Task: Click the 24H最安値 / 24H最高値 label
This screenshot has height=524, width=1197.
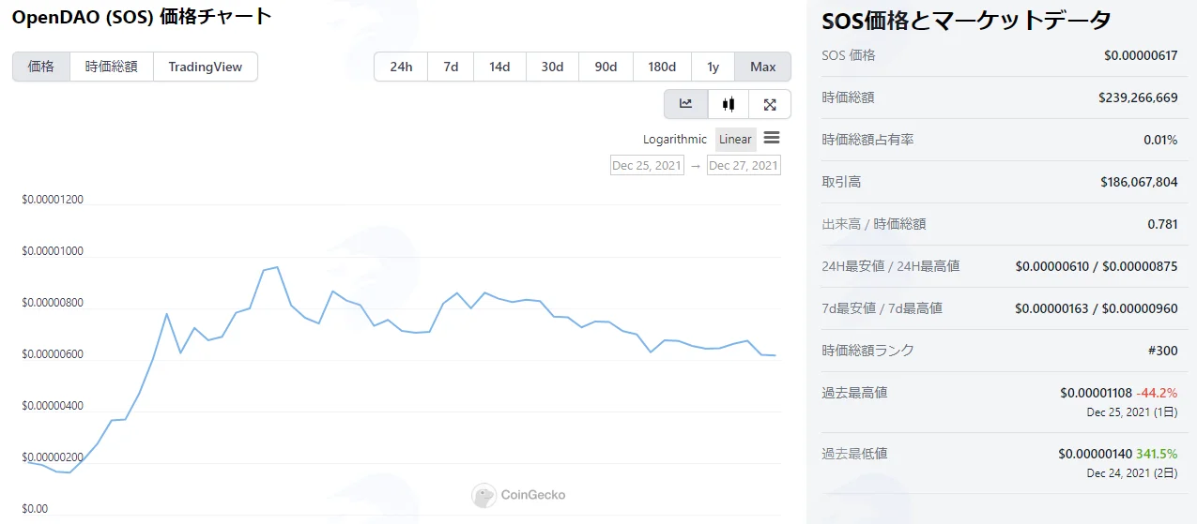Action: tap(891, 266)
